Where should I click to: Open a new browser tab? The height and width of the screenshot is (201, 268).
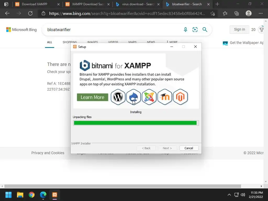pos(217,4)
